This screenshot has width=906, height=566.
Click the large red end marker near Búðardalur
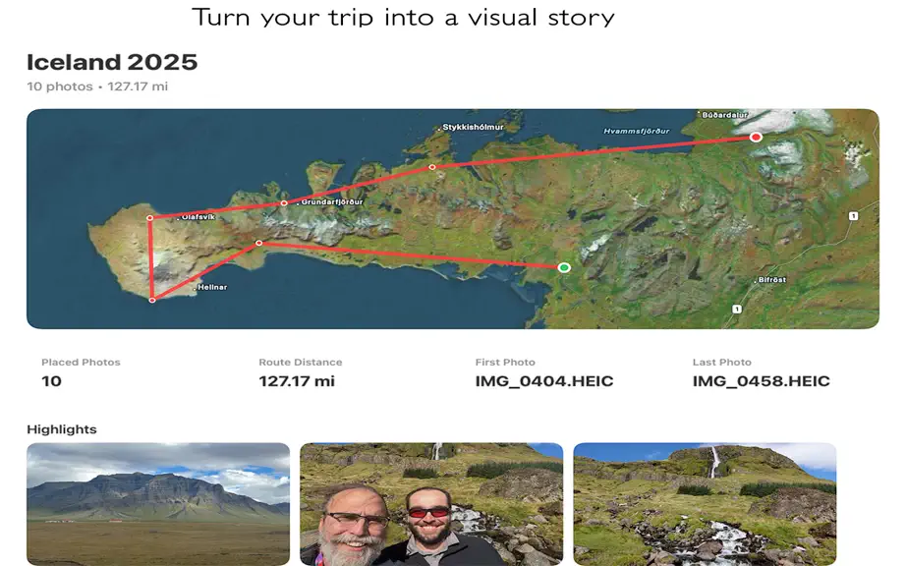point(756,137)
